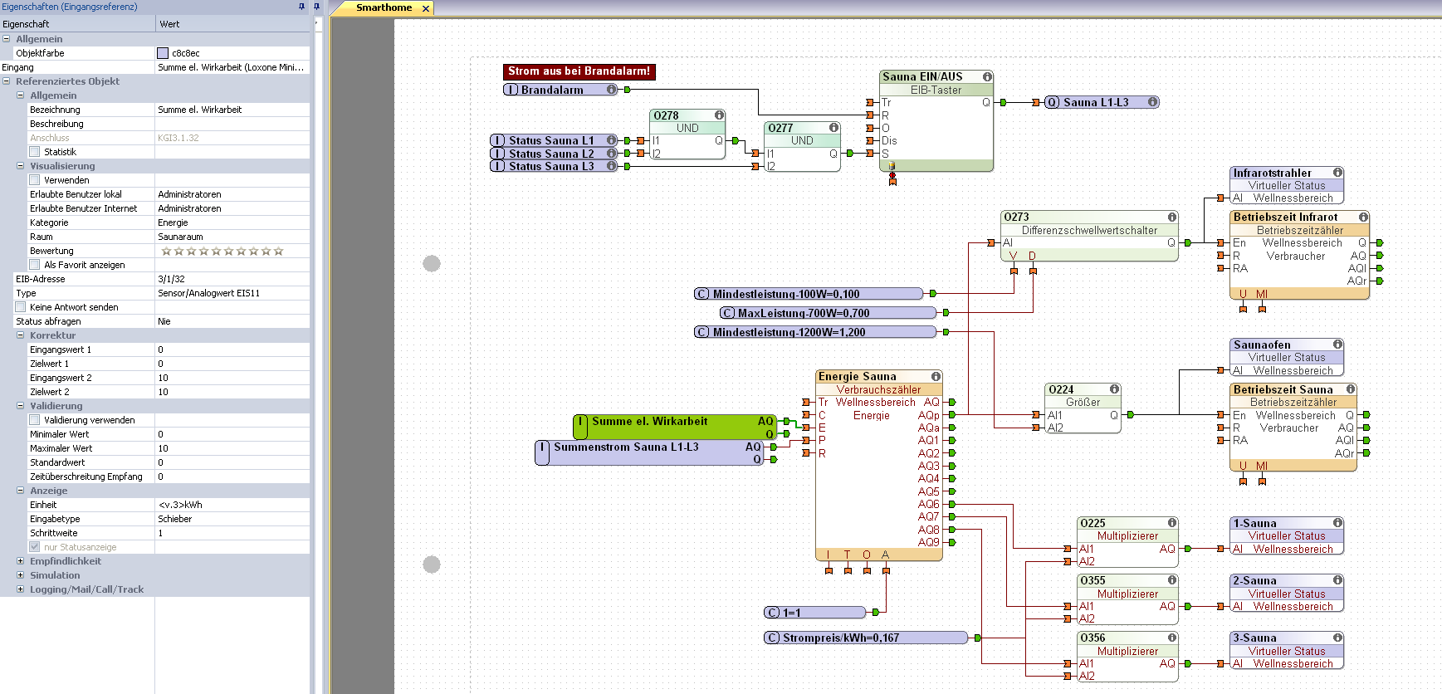The image size is (1442, 694).
Task: Click the Objektfarbe color swatch
Action: (163, 53)
